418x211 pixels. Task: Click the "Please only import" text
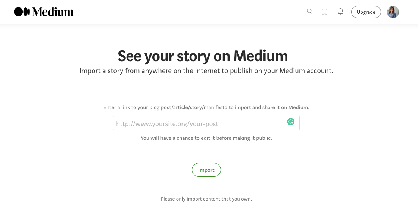click(x=181, y=199)
